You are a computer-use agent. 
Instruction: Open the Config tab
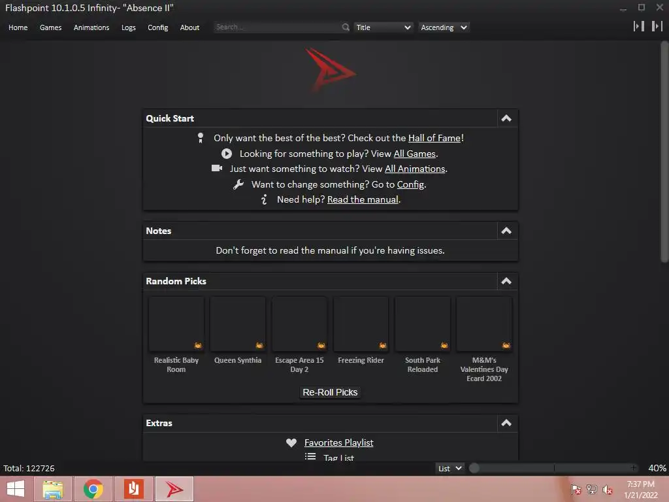(158, 27)
